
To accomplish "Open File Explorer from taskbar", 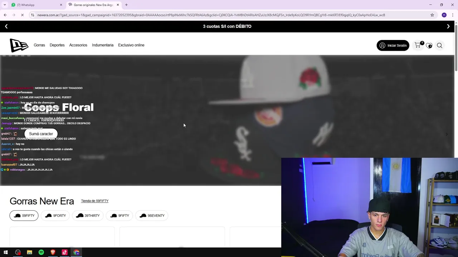I will pyautogui.click(x=30, y=252).
